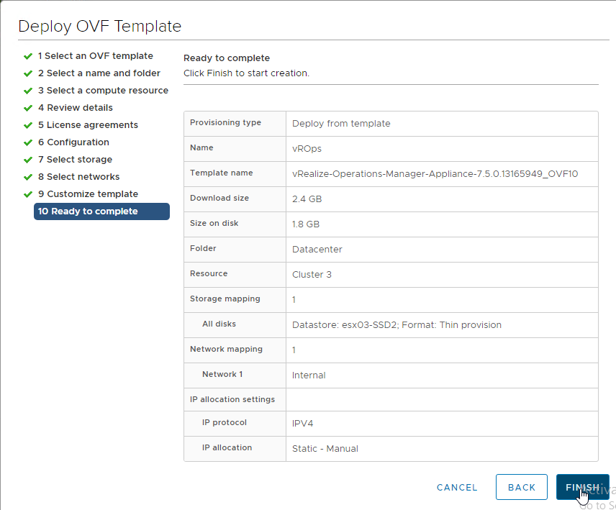Click green checkmark beside Configuration
616x510 pixels.
28,142
